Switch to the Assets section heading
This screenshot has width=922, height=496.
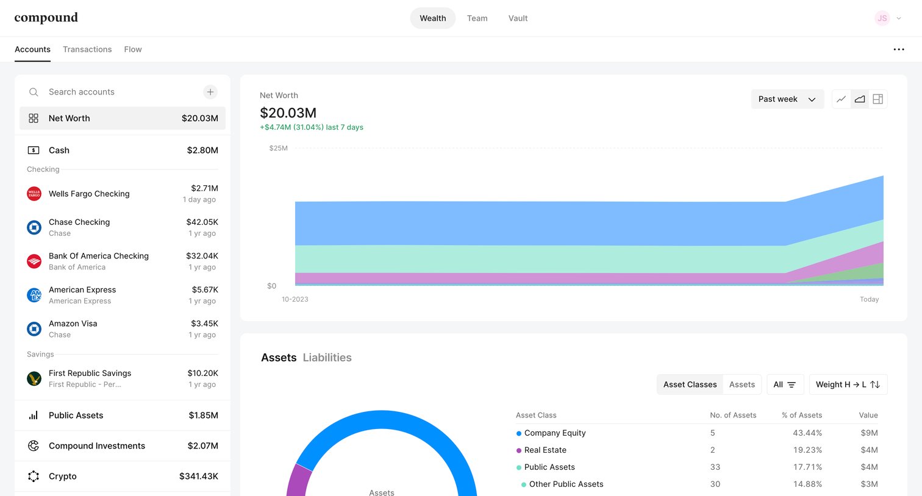(279, 358)
